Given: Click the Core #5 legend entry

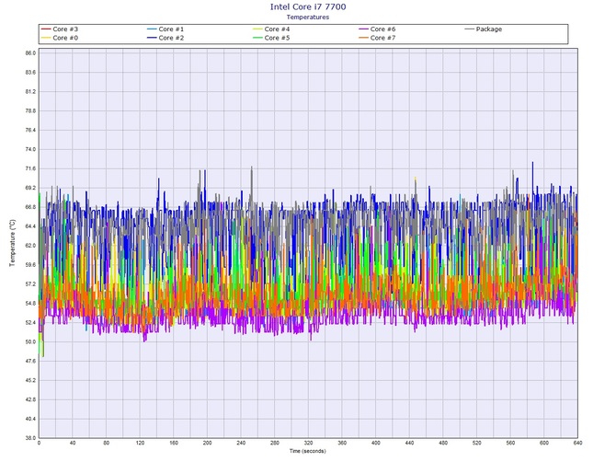Looking at the screenshot, I should click(271, 38).
